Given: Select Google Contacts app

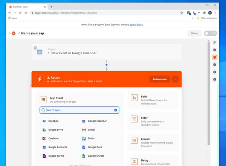Looking at the screenshot, I should point(55,147).
